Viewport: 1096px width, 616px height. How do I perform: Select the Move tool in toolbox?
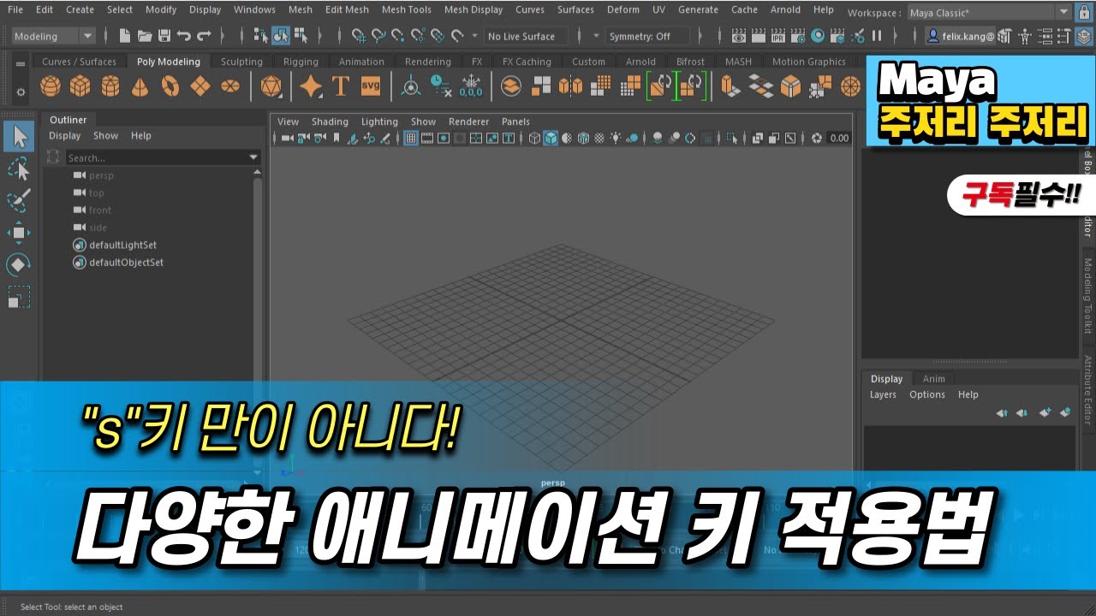(19, 233)
